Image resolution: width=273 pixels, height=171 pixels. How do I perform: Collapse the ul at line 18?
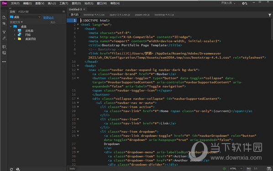[x=78, y=103]
